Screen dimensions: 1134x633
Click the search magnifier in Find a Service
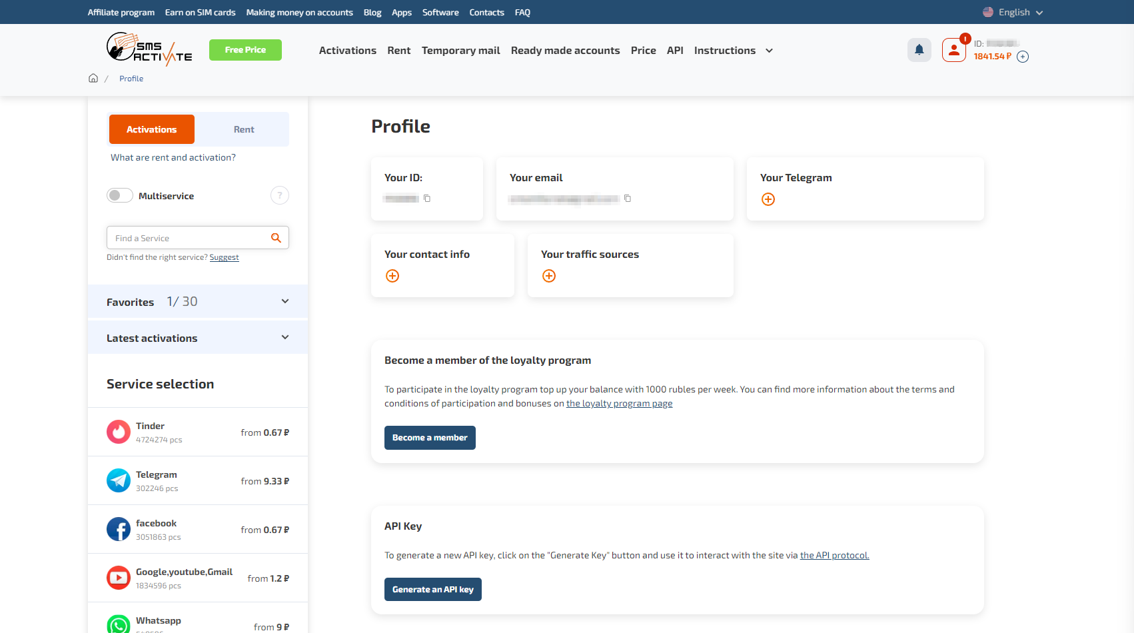[276, 237]
